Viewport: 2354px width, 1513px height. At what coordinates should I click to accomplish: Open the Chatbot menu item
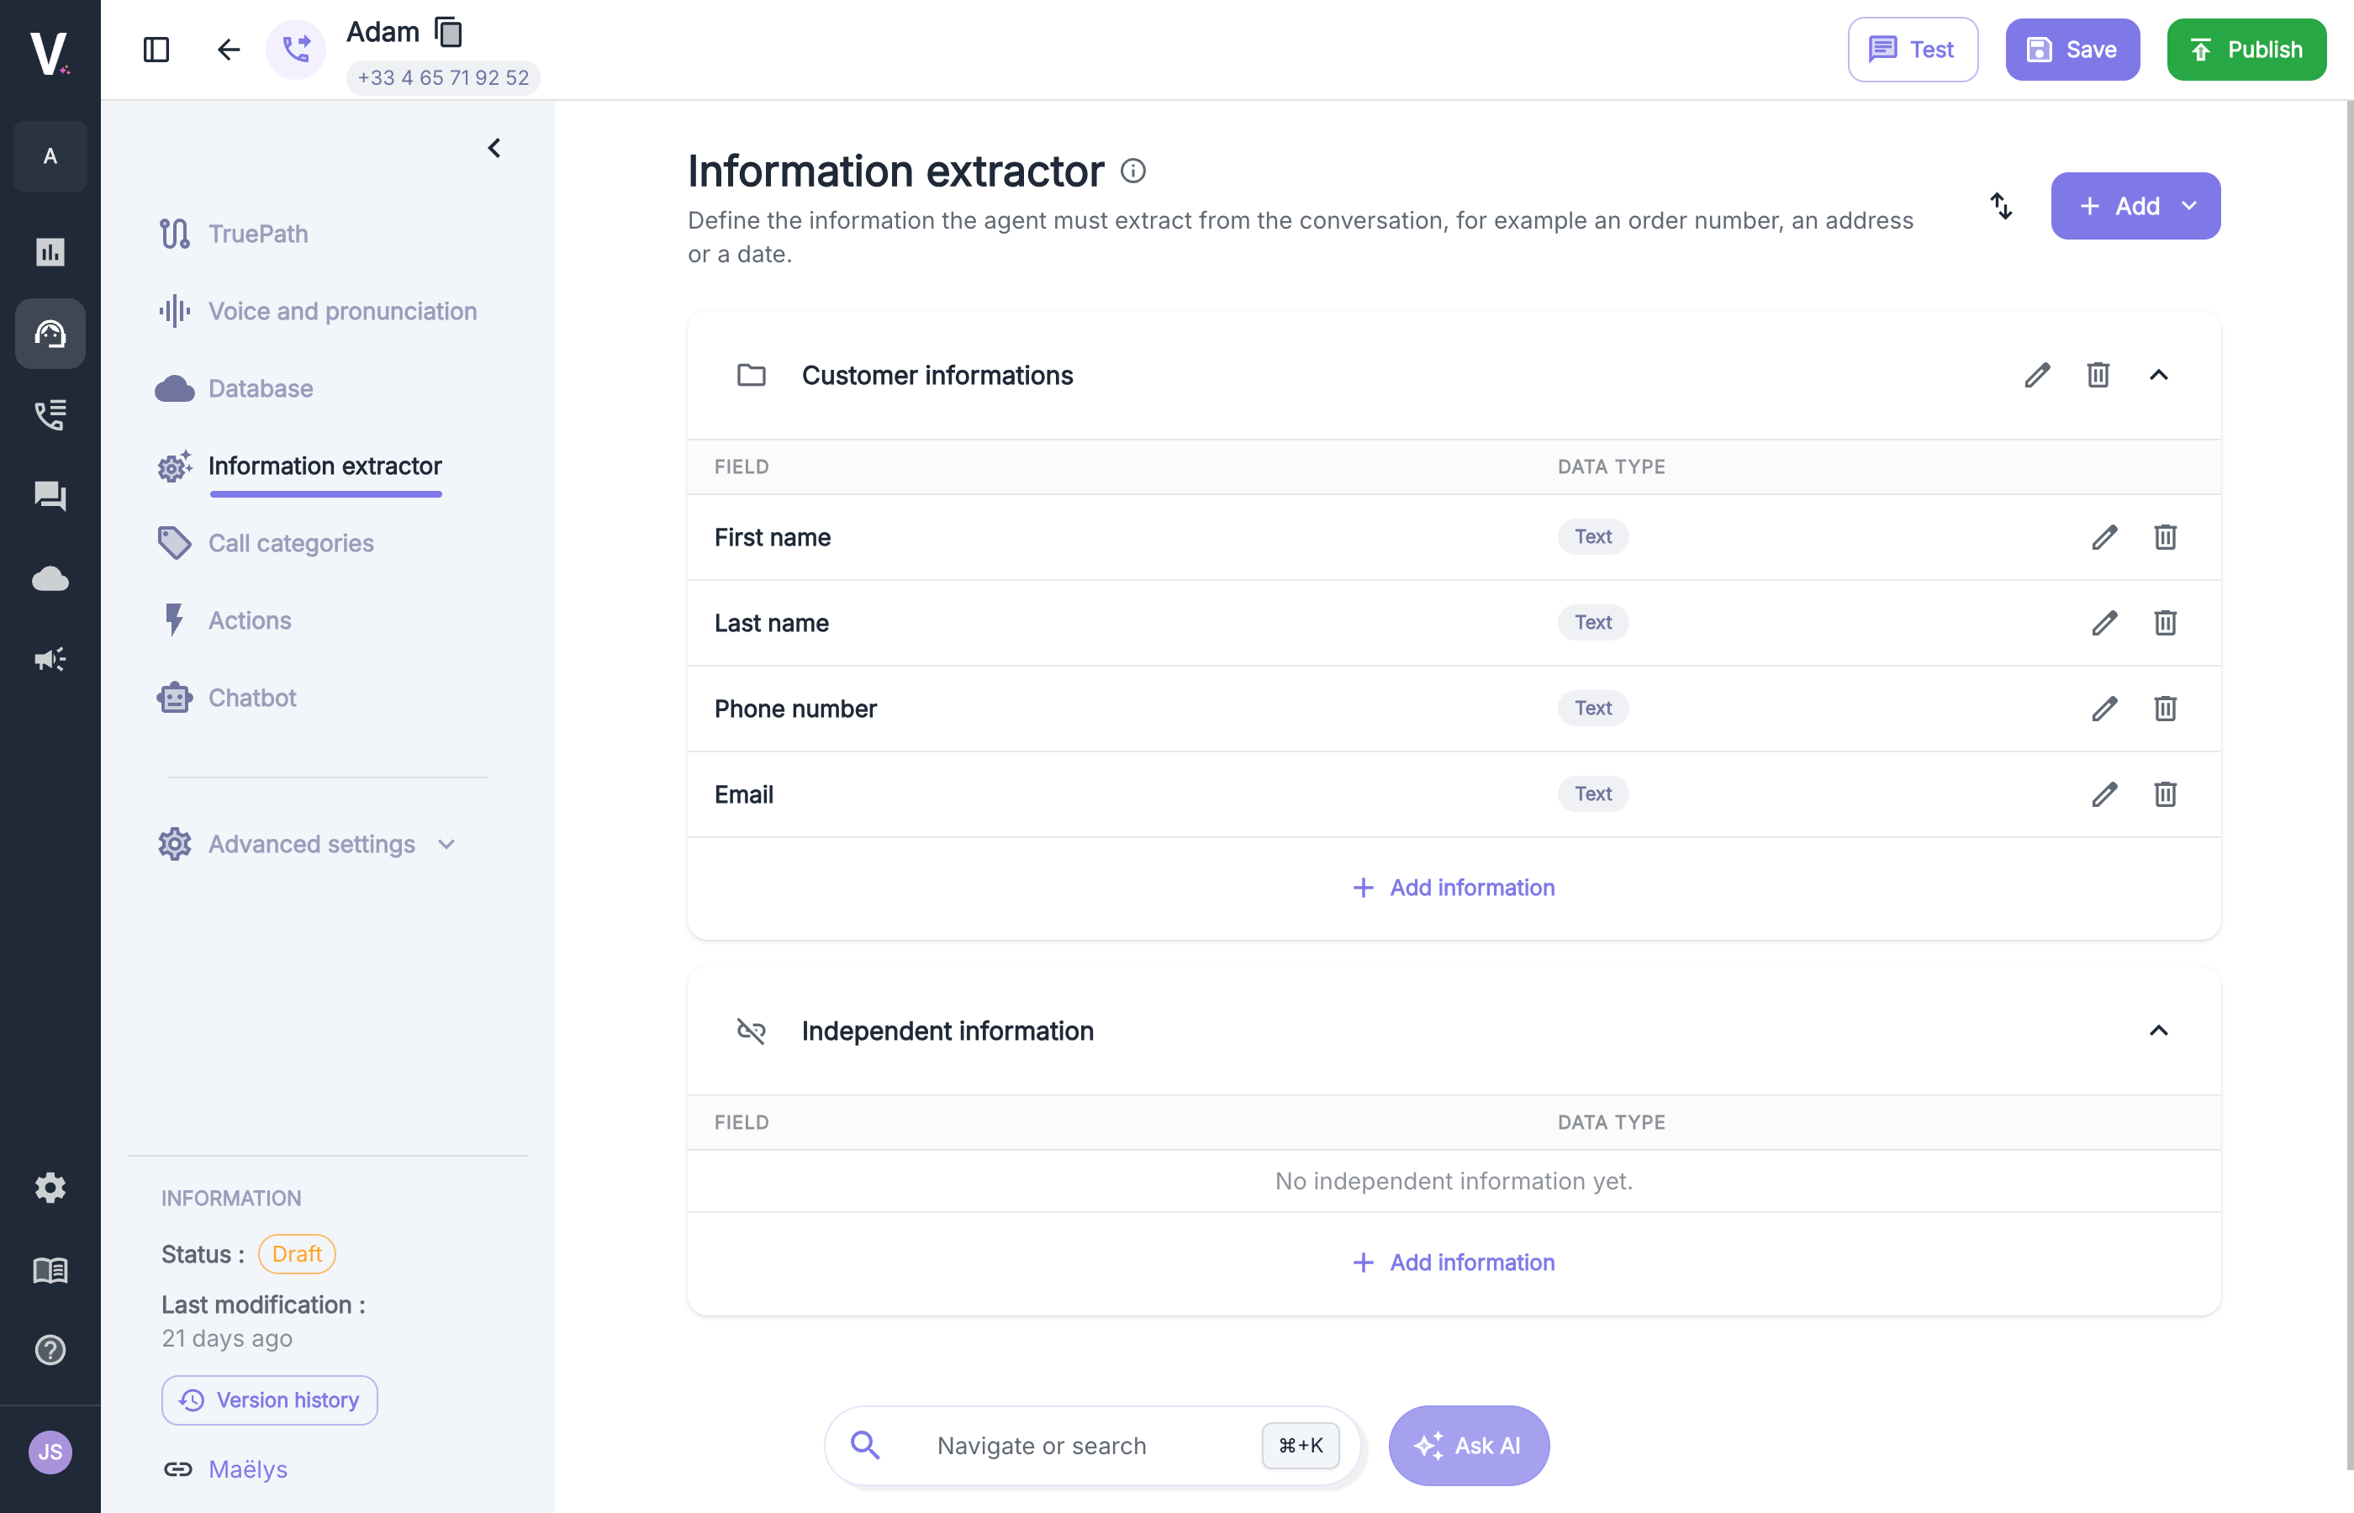tap(227, 698)
